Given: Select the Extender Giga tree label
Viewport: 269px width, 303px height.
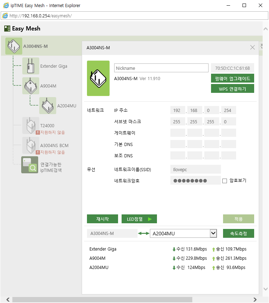Looking at the screenshot, I should (54, 66).
